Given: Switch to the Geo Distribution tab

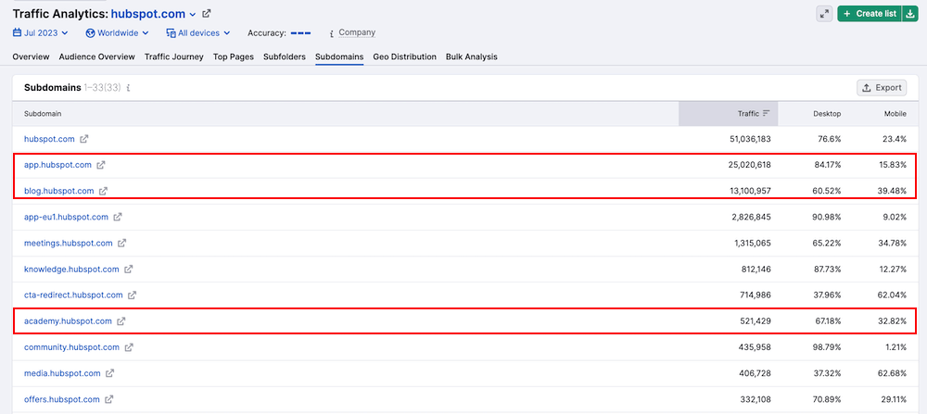Looking at the screenshot, I should click(x=404, y=57).
